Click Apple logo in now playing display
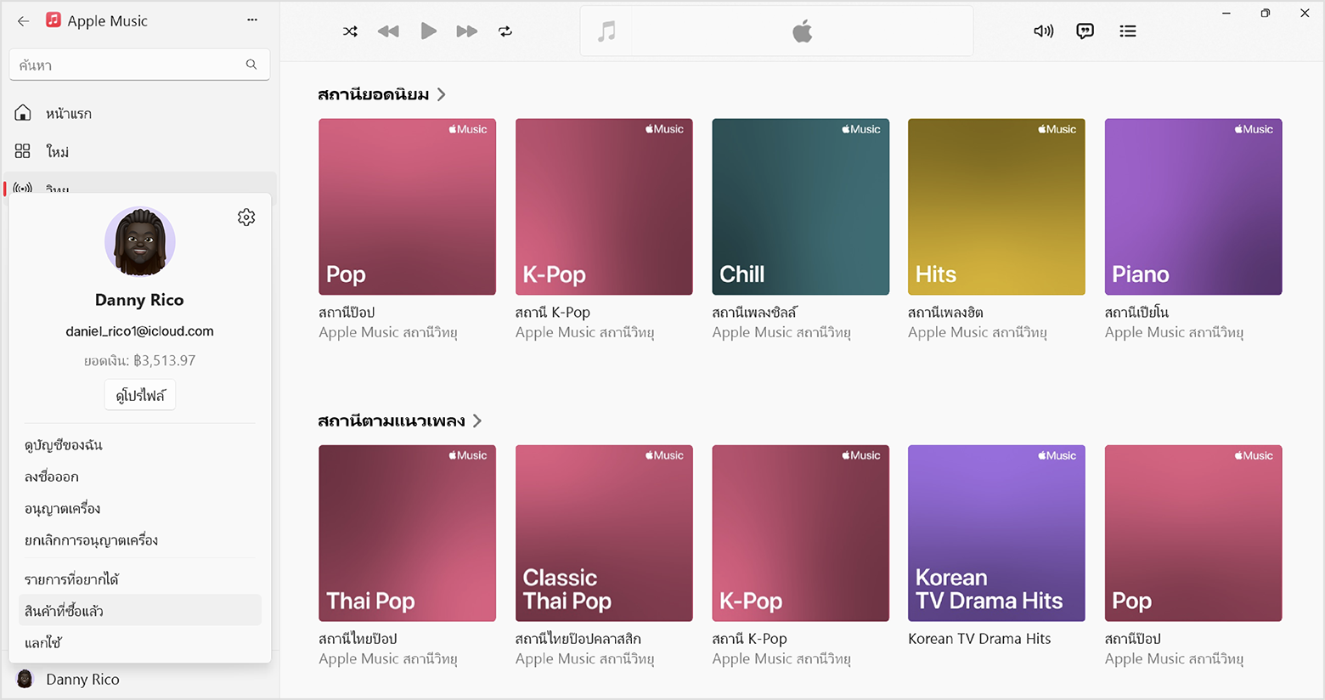Image resolution: width=1325 pixels, height=700 pixels. pyautogui.click(x=802, y=31)
